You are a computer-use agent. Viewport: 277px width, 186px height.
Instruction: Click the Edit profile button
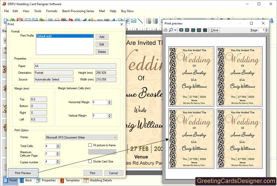102,44
